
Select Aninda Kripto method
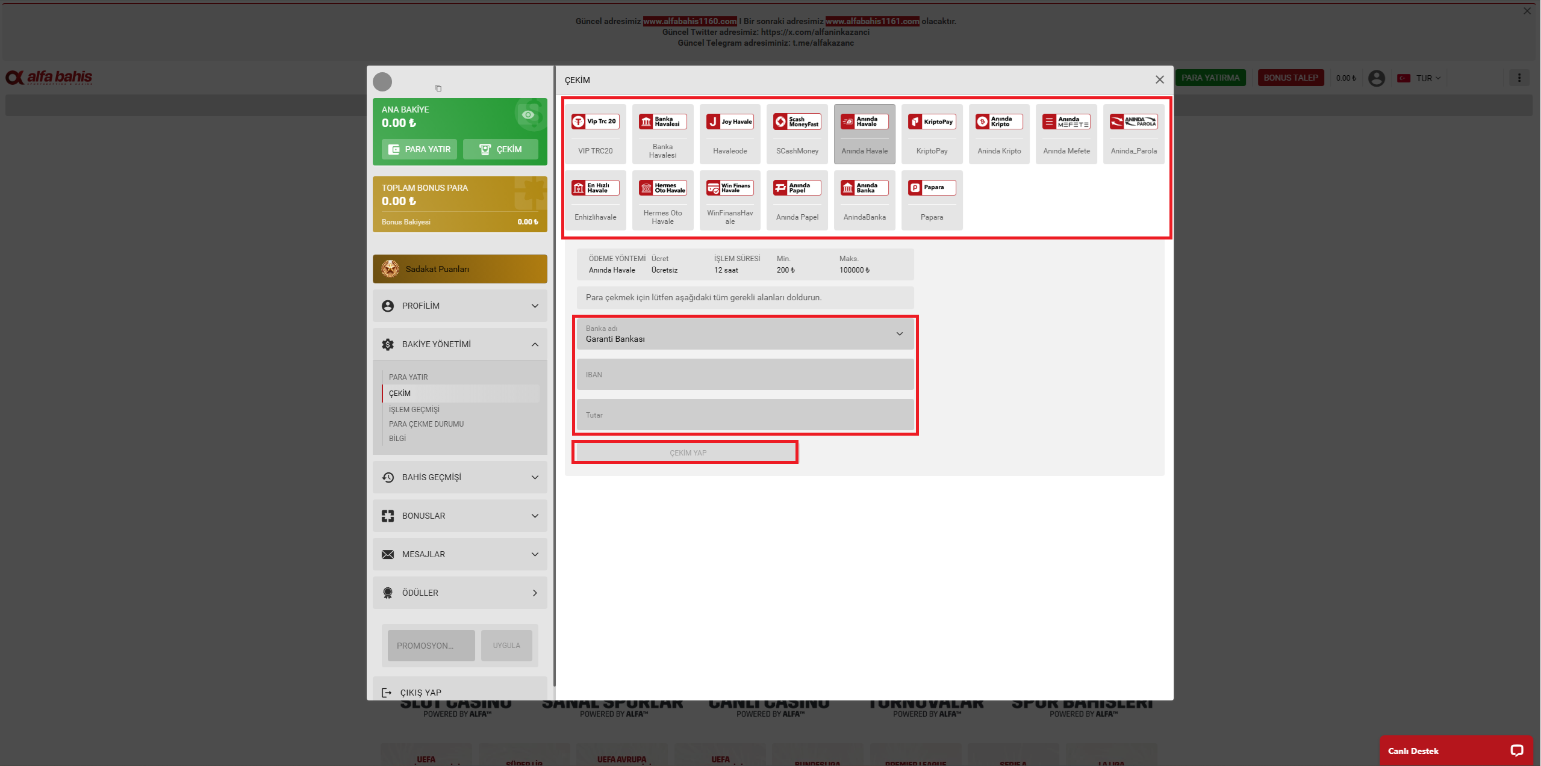coord(999,134)
